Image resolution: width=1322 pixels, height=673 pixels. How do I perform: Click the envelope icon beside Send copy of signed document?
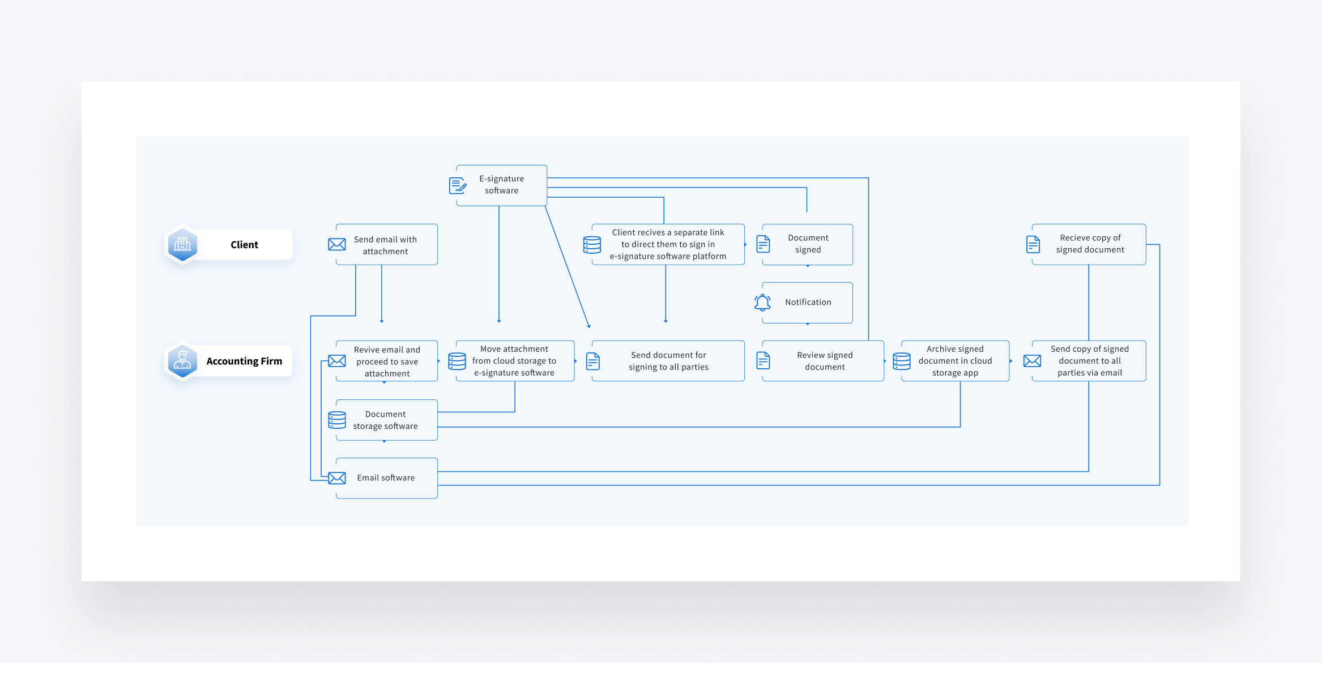[1033, 361]
